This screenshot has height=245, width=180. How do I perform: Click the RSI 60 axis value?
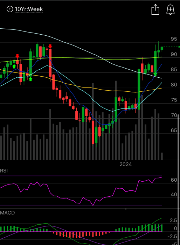point(174,180)
